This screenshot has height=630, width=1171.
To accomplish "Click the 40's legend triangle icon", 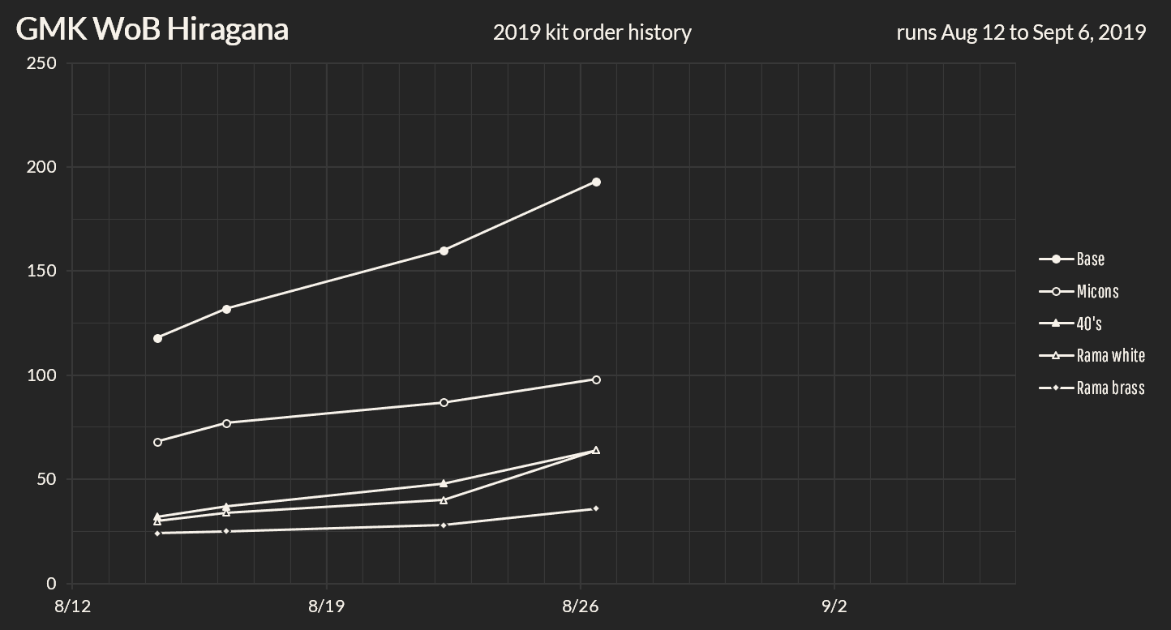I will [x=1056, y=324].
